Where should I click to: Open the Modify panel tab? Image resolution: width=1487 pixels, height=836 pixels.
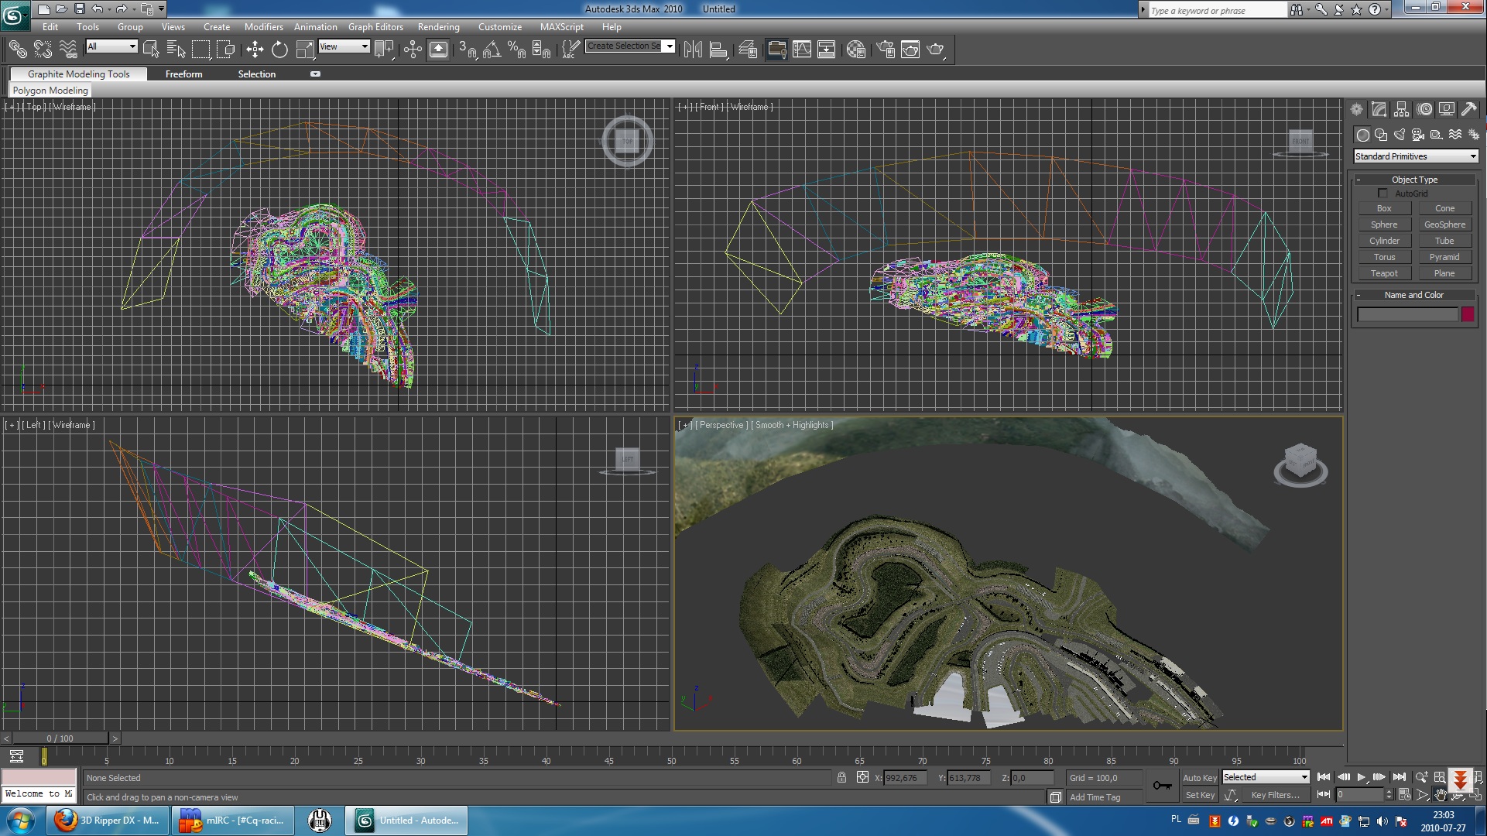click(x=1379, y=109)
